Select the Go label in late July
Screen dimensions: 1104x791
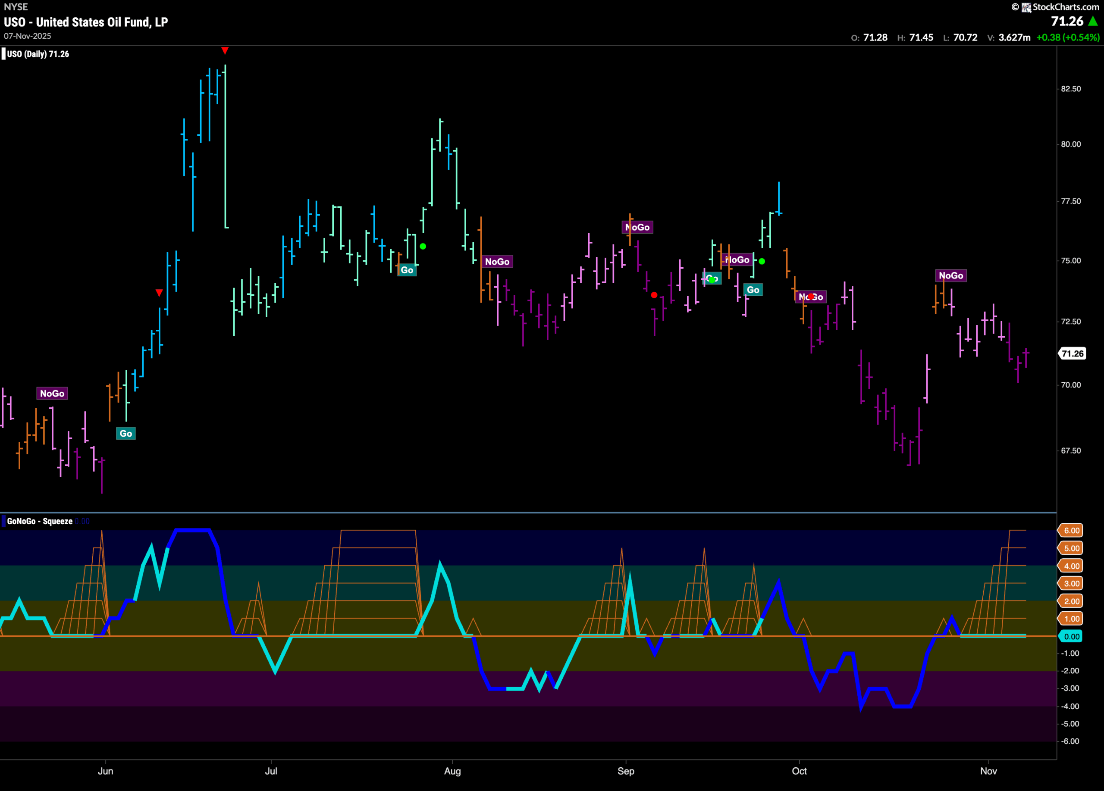click(407, 270)
